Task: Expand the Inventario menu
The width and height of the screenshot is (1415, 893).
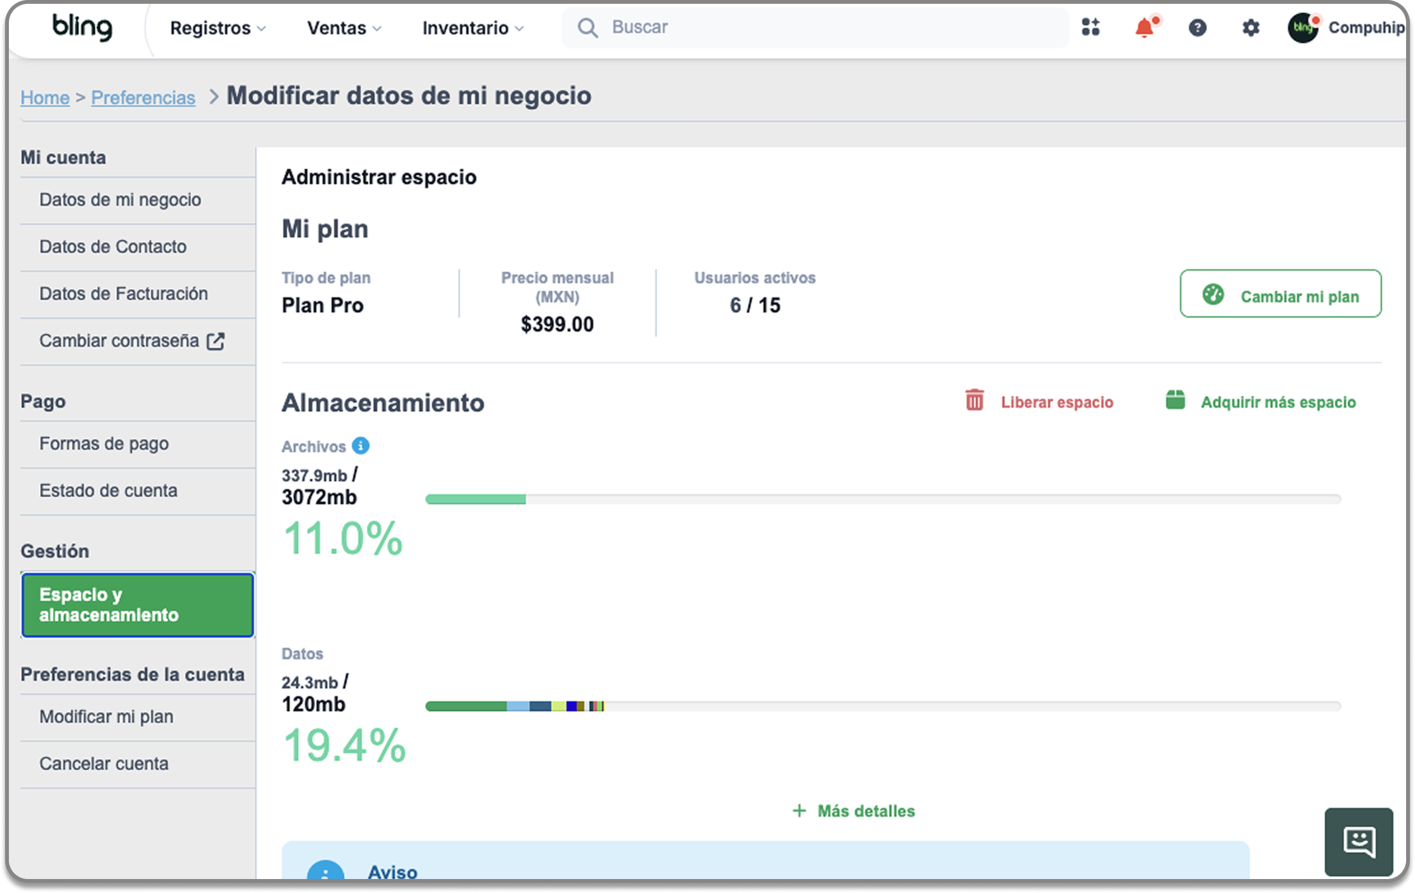Action: [473, 28]
